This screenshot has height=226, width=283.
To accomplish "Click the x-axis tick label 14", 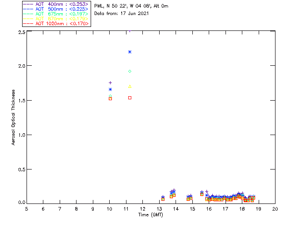I will point(176,209).
